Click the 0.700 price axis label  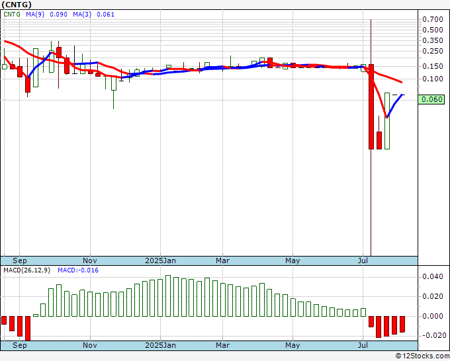coord(433,19)
